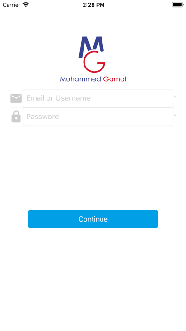Tap the empty navigation bar above the logo
This screenshot has height=331, width=186.
[x=93, y=19]
